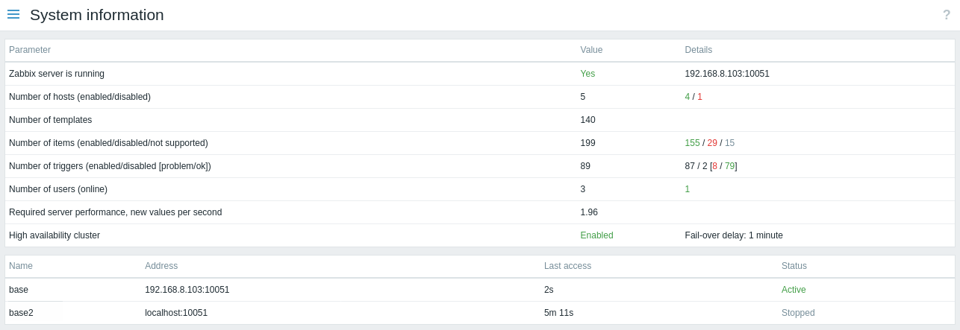Select the 'base' node name
The image size is (960, 330).
point(19,290)
